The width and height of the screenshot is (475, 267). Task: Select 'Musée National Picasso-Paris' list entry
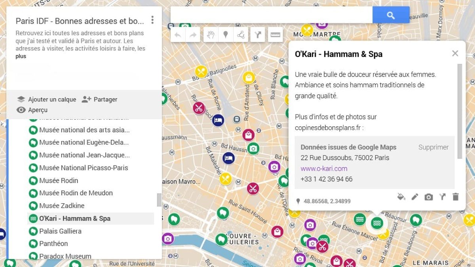(84, 168)
